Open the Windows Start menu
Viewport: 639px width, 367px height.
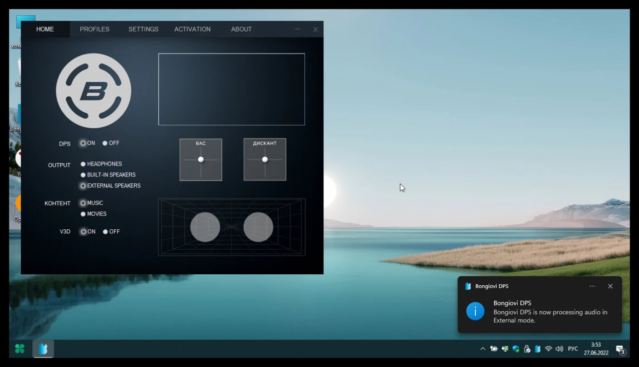coord(20,349)
